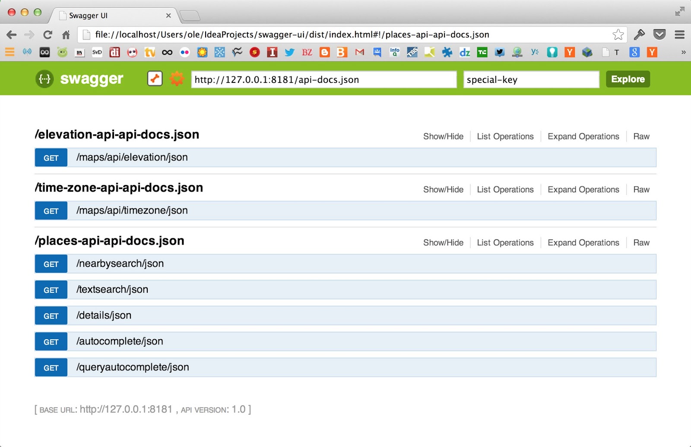Bookmark this page with the star icon
691x447 pixels.
[618, 35]
